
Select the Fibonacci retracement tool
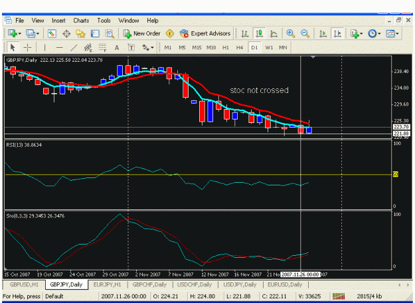102,48
